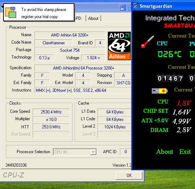Click the Brand ID value field
The image size is (195, 189).
[x=100, y=43]
